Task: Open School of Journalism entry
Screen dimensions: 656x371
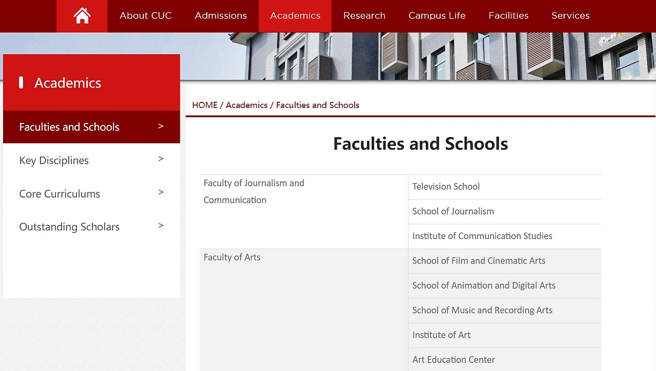Action: pyautogui.click(x=453, y=211)
